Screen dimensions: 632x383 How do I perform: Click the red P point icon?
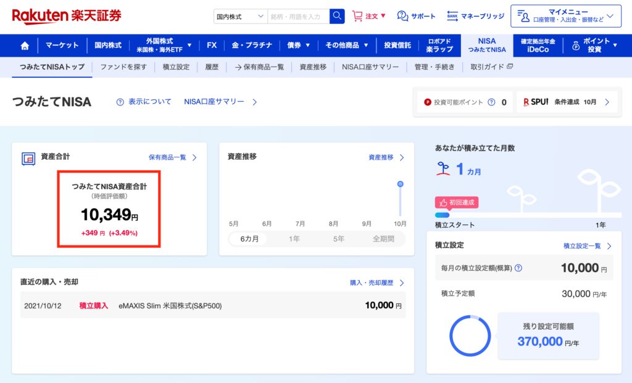point(428,102)
